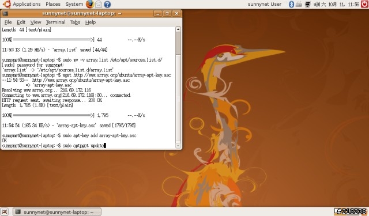369x216 pixels.
Task: Click the '[sudo] password for sunnynet' line
Action: pos(33,65)
